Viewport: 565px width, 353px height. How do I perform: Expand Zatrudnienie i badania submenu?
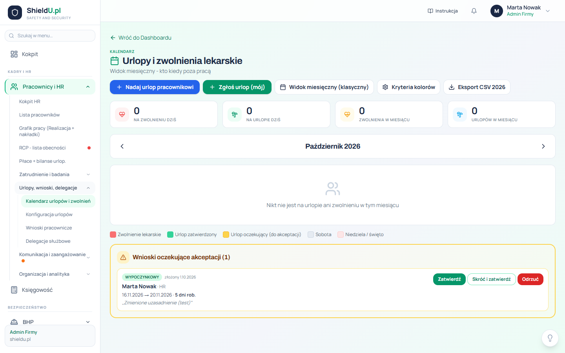point(88,175)
